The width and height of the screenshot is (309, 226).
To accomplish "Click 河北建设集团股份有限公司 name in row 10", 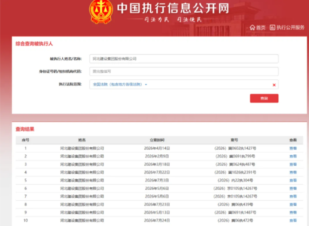I will coord(82,221).
